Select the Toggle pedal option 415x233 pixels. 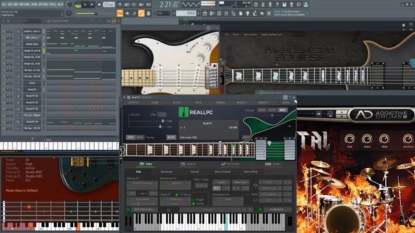[193, 200]
